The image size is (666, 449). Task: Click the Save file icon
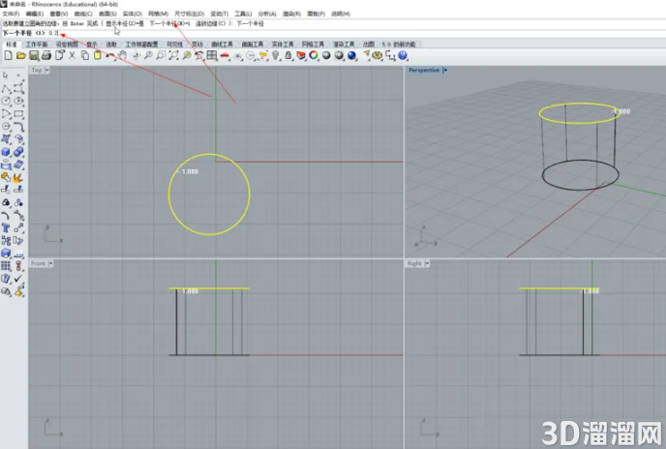(x=34, y=55)
